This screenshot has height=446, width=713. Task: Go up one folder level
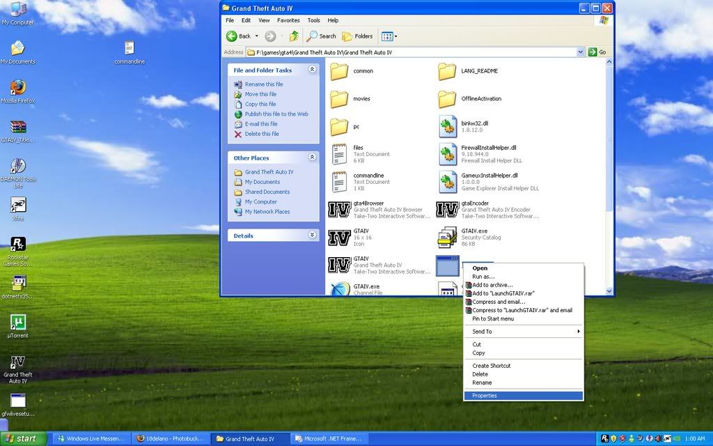(294, 36)
